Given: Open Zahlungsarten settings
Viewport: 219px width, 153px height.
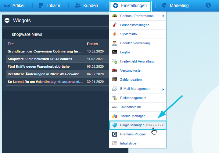Looking at the screenshot, I should pos(138,80).
